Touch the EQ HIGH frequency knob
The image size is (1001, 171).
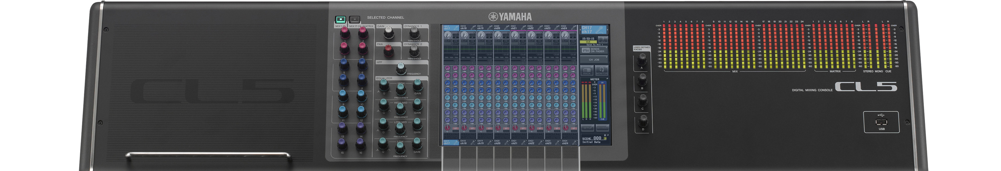point(401,90)
